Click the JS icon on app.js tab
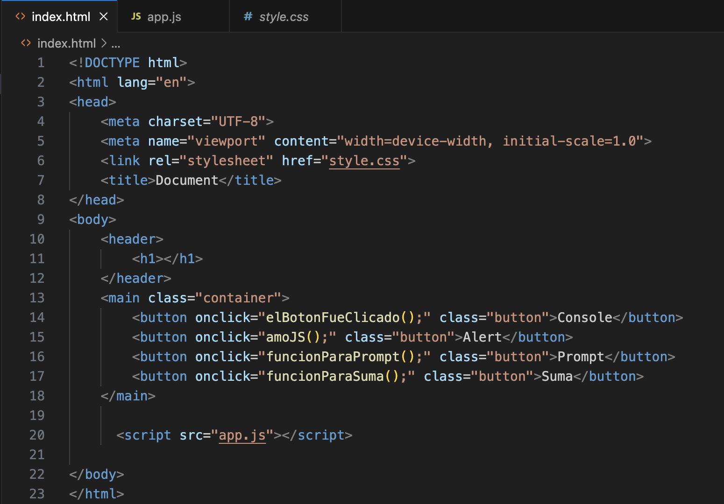Viewport: 724px width, 504px height. click(136, 17)
